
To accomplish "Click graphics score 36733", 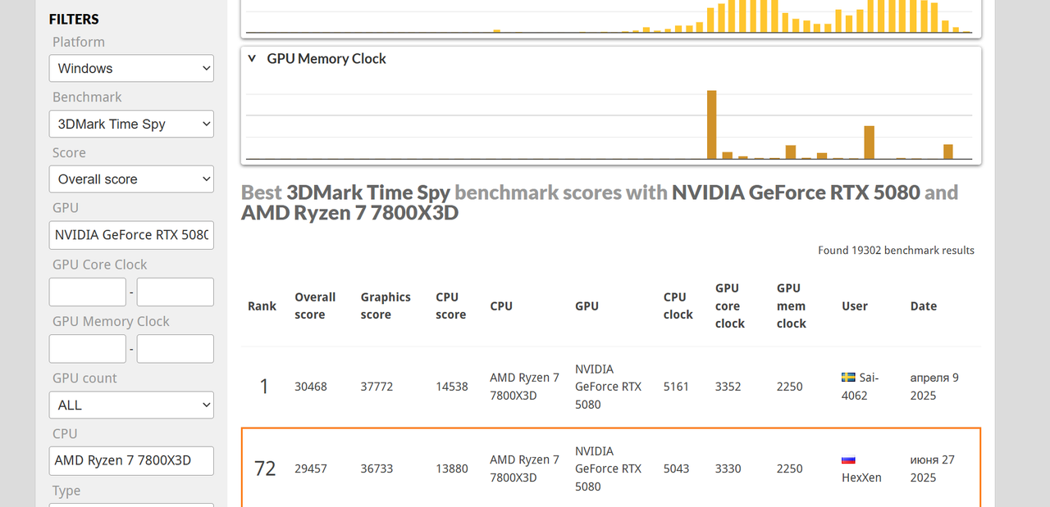I will [377, 469].
